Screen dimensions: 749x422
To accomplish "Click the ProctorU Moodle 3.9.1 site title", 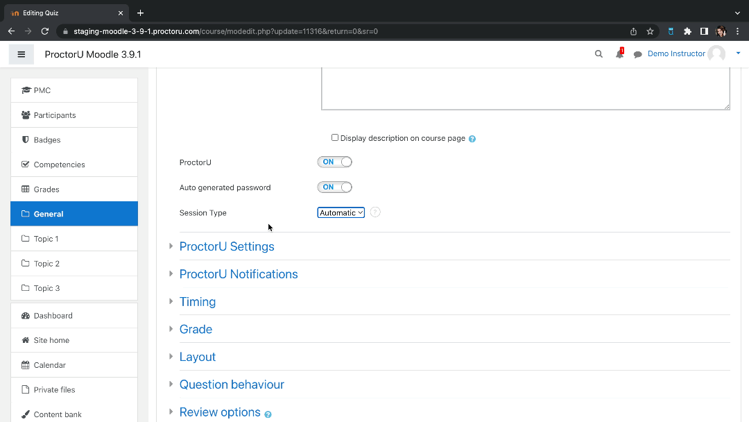I will point(93,54).
